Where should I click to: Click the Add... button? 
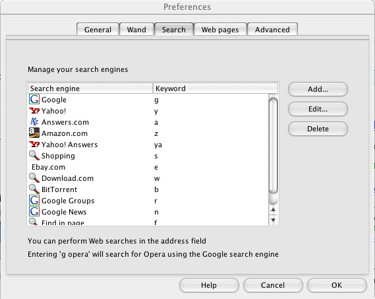tap(318, 89)
